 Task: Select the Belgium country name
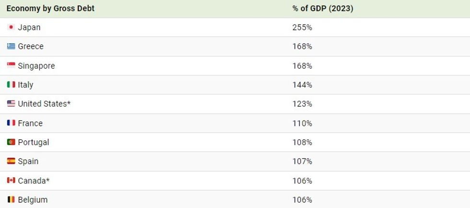pyautogui.click(x=33, y=199)
